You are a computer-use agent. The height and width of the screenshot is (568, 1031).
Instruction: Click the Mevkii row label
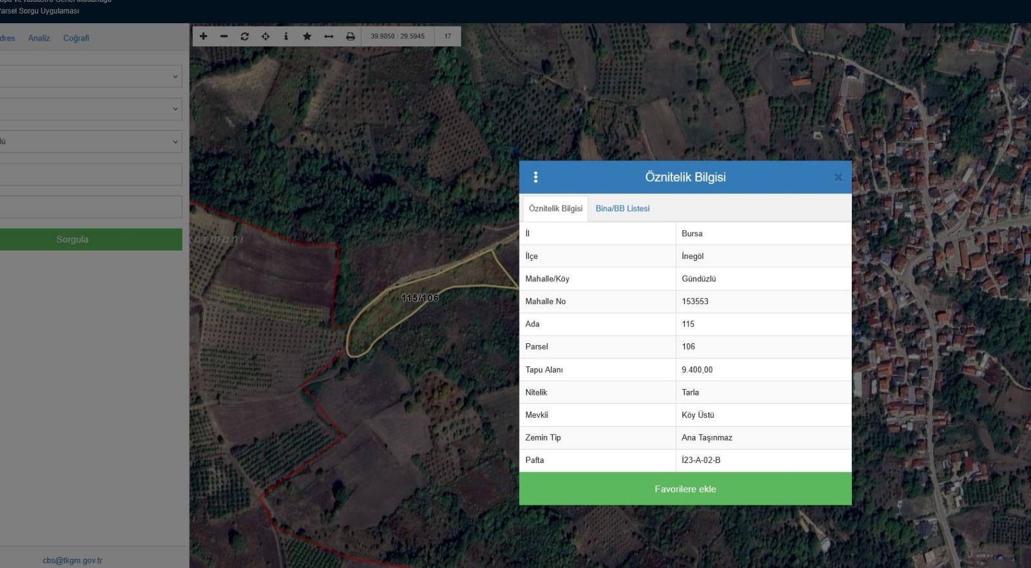[x=537, y=415]
